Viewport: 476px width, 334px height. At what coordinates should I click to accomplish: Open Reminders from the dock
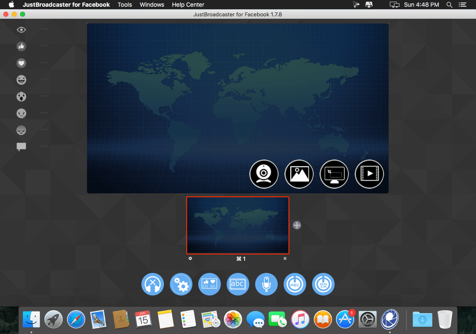tap(188, 319)
